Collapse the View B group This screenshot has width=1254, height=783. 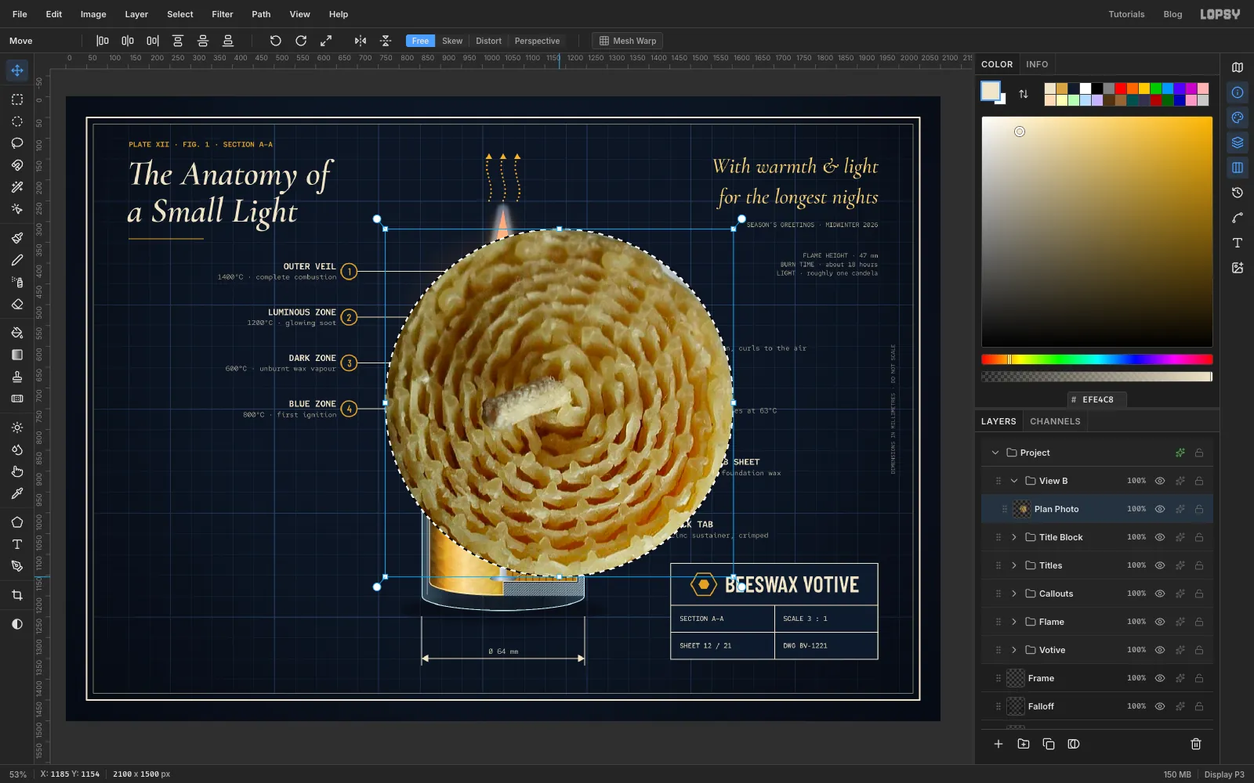point(1014,481)
